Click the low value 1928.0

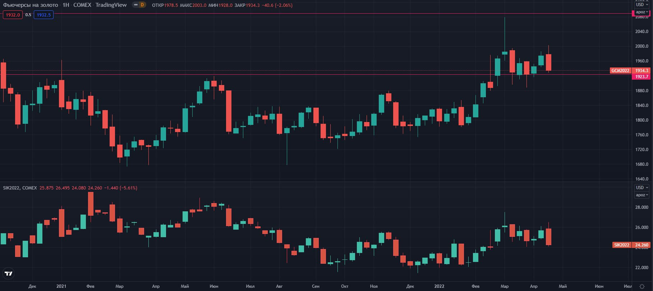click(x=226, y=5)
